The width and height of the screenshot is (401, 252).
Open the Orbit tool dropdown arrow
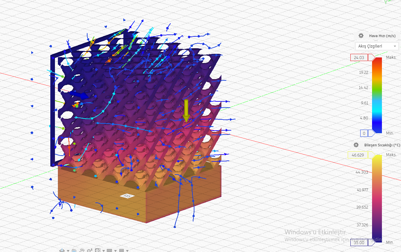tap(68, 250)
